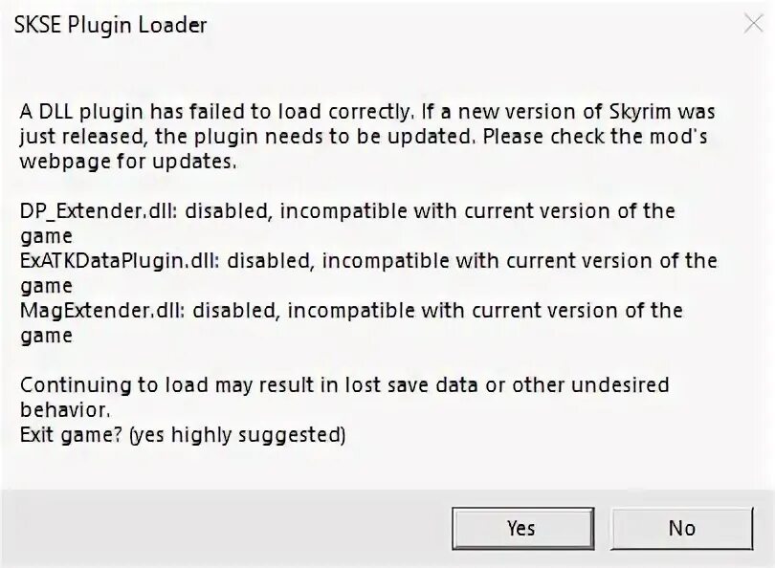Select the ExATKDataPlugin.dll filename text
The width and height of the screenshot is (775, 568).
(x=120, y=261)
